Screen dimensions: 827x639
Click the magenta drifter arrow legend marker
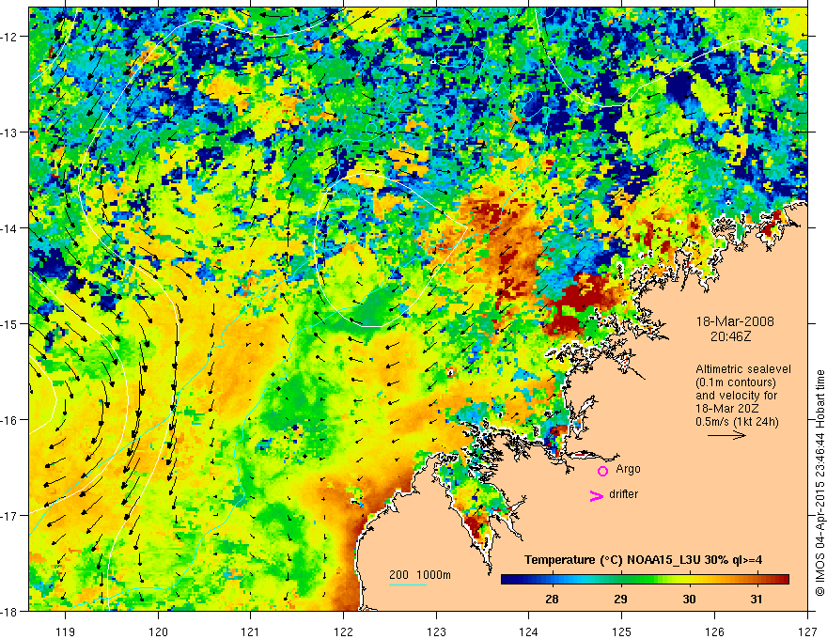(x=597, y=495)
